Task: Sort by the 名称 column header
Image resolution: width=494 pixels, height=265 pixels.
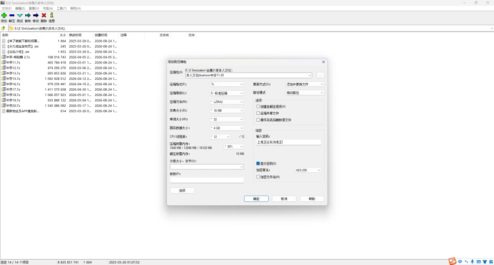Action: (5, 35)
